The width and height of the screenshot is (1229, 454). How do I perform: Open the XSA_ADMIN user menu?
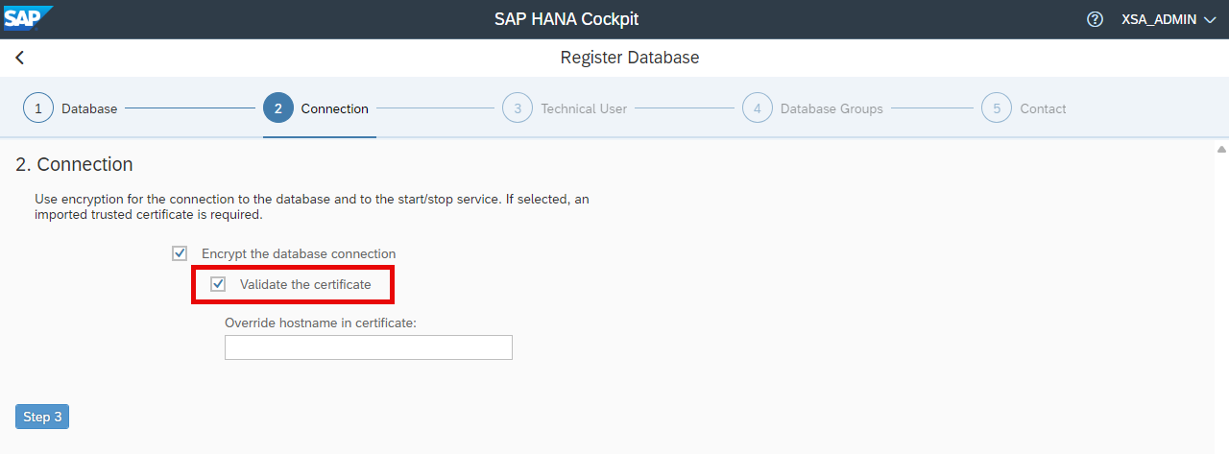(x=1169, y=19)
